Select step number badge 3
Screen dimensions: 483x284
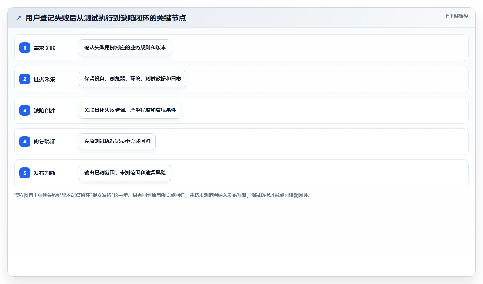25,110
